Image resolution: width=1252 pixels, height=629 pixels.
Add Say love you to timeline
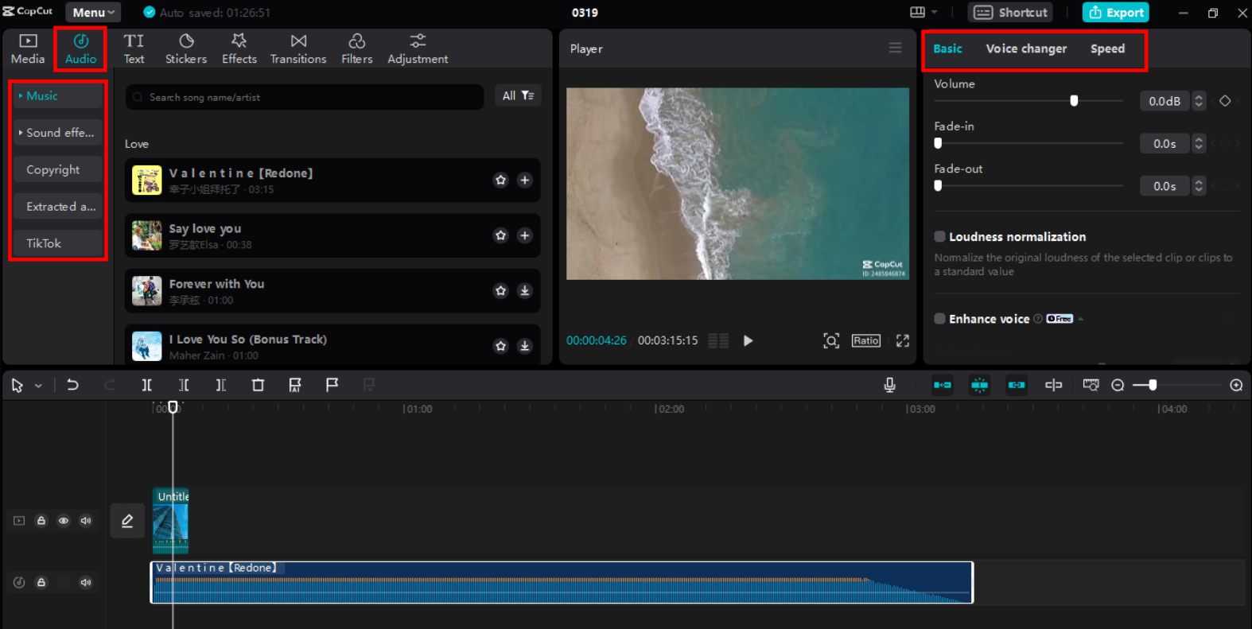pos(525,235)
